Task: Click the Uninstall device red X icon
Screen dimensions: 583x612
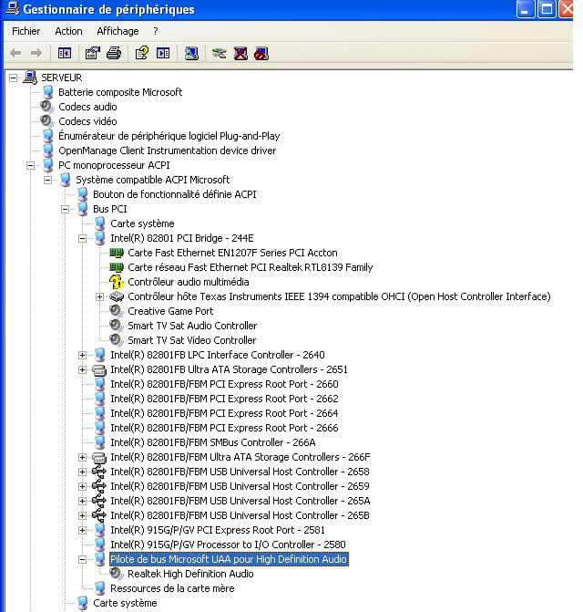Action: click(240, 53)
